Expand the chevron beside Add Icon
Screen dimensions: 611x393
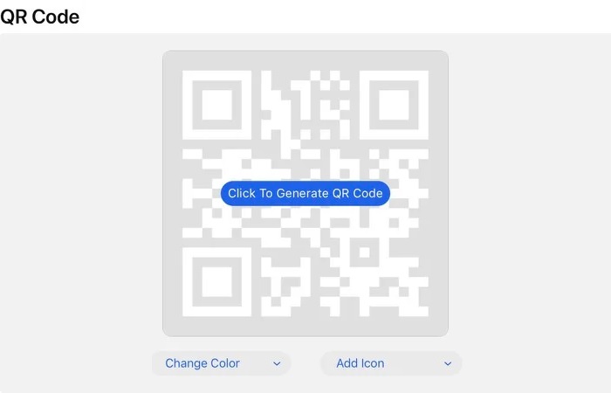(x=448, y=364)
